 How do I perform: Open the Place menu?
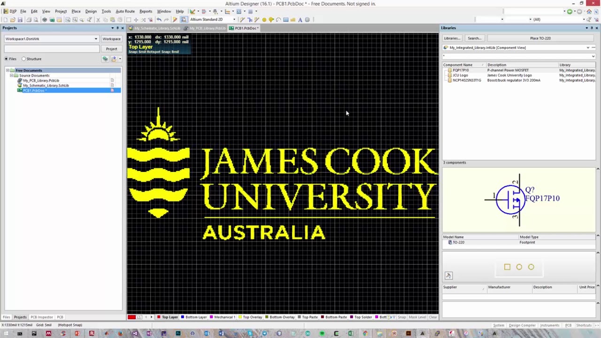(x=76, y=11)
